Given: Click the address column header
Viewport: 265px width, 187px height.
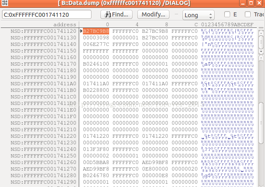Looking at the screenshot, I should click(x=65, y=25).
